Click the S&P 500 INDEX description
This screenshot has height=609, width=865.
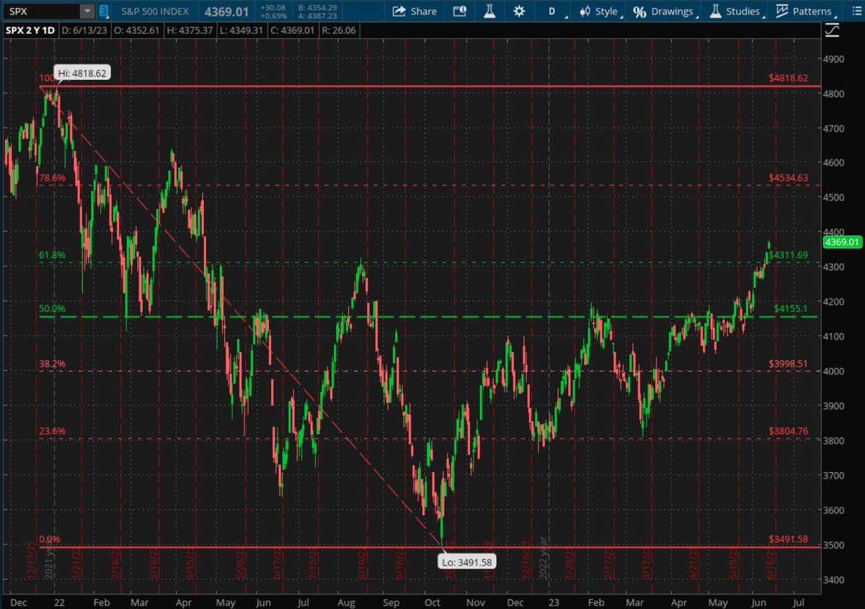(155, 11)
